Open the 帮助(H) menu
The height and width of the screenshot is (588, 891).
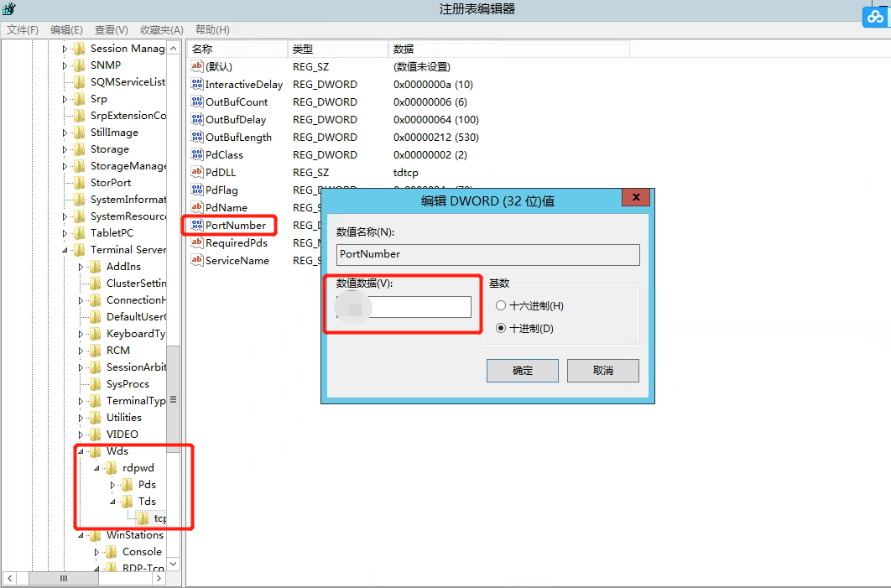[212, 29]
